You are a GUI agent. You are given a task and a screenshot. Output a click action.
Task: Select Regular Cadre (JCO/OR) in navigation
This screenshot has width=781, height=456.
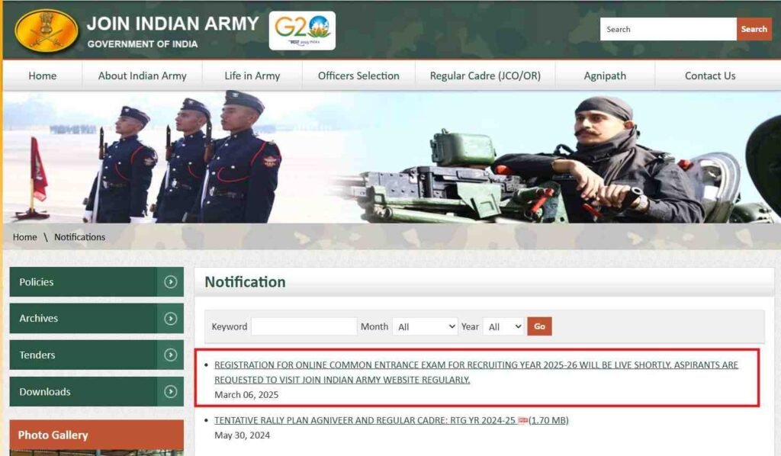click(x=485, y=75)
